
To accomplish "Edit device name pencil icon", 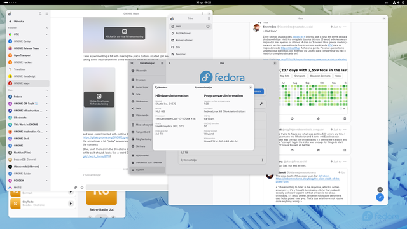I will (x=261, y=104).
